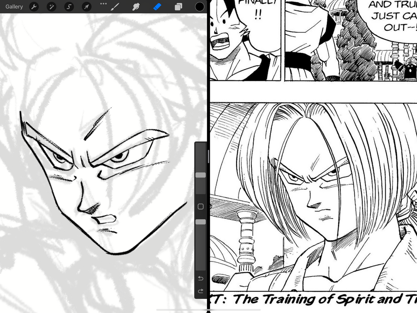The image size is (417, 313).
Task: Tap the manga page in the reader pane
Action: pos(314,156)
